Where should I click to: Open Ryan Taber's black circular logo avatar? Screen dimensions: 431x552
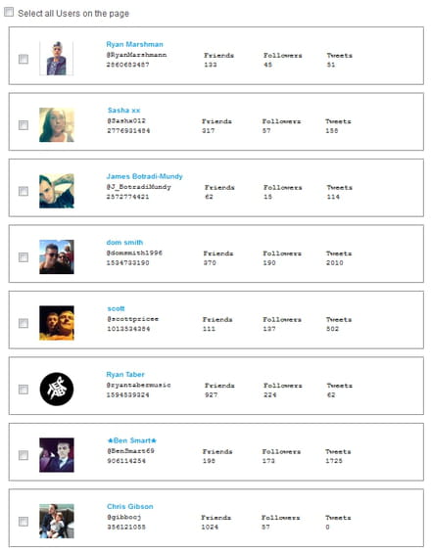click(x=57, y=389)
